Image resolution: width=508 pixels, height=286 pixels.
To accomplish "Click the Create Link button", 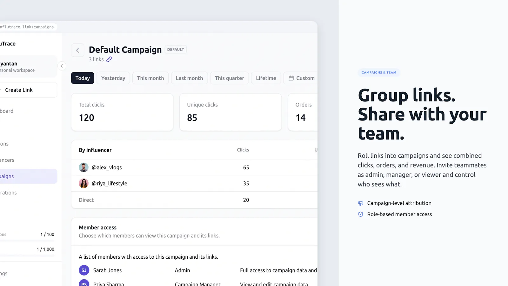I will (28, 90).
